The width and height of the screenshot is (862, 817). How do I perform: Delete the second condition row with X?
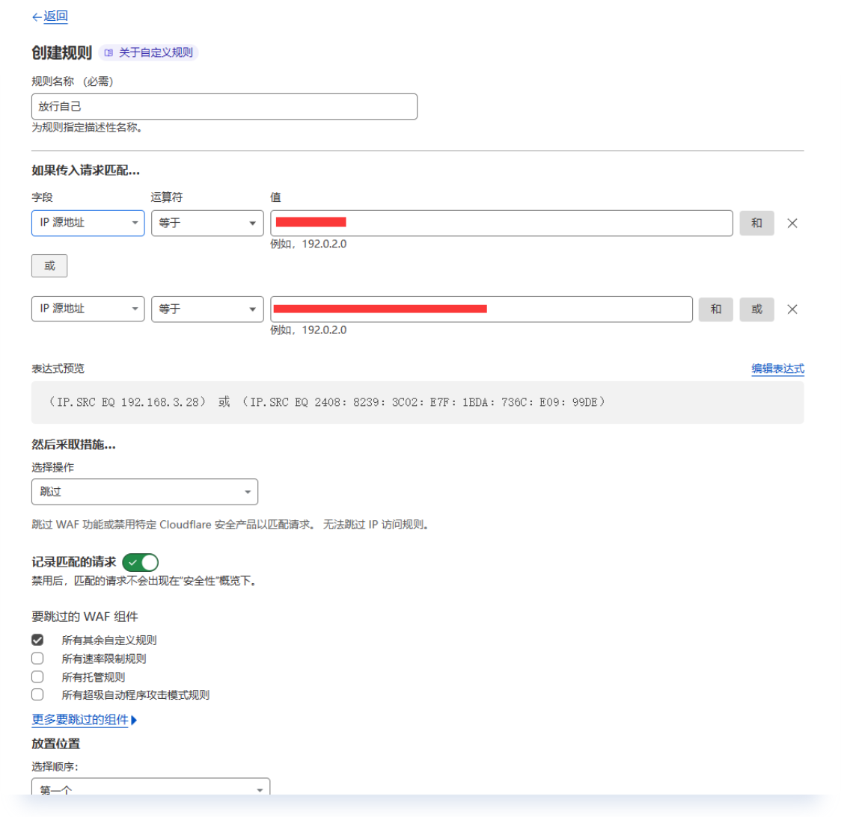(x=792, y=309)
